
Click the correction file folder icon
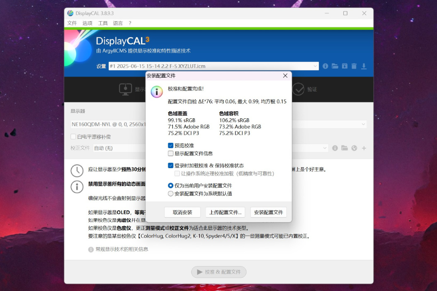coord(345,148)
